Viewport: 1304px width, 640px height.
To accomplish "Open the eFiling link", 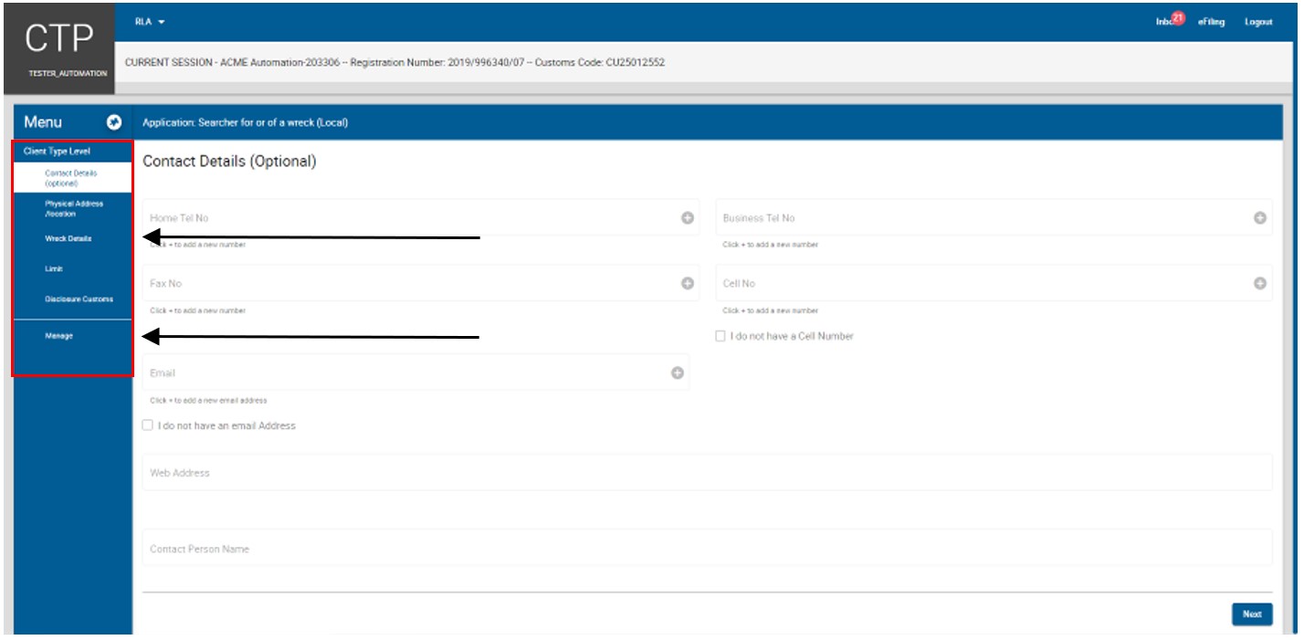I will pos(1211,22).
